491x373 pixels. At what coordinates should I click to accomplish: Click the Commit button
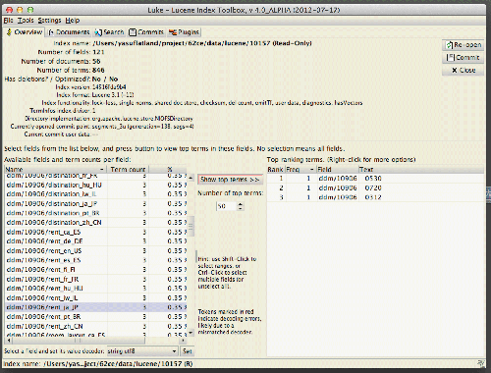463,58
